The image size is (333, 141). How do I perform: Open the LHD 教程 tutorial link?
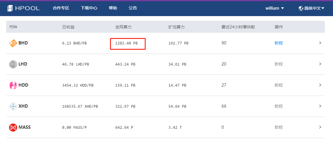(279, 64)
